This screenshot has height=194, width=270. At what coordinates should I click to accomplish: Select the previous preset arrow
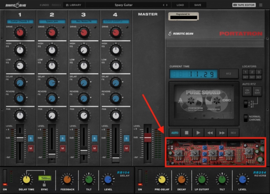(163, 5)
